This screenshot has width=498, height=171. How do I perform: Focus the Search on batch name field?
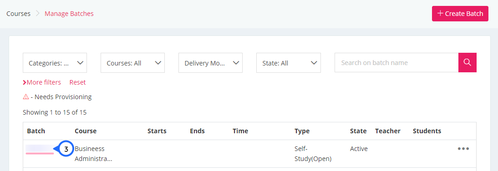pyautogui.click(x=396, y=62)
